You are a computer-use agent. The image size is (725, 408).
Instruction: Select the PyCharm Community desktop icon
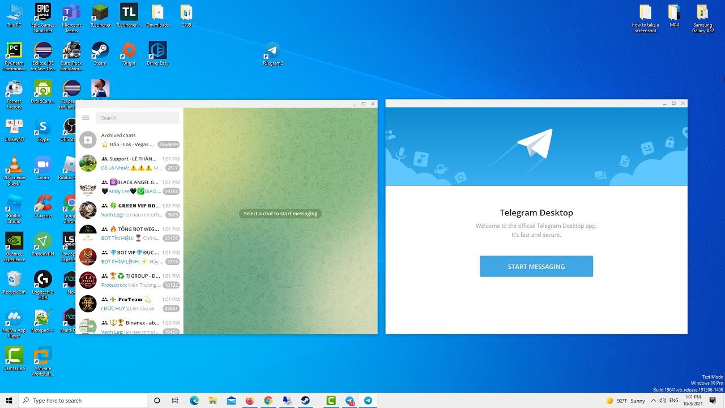click(14, 56)
